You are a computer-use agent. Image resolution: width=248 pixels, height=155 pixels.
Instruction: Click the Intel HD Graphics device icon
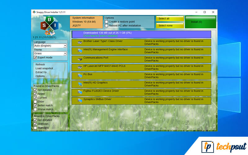point(80,84)
